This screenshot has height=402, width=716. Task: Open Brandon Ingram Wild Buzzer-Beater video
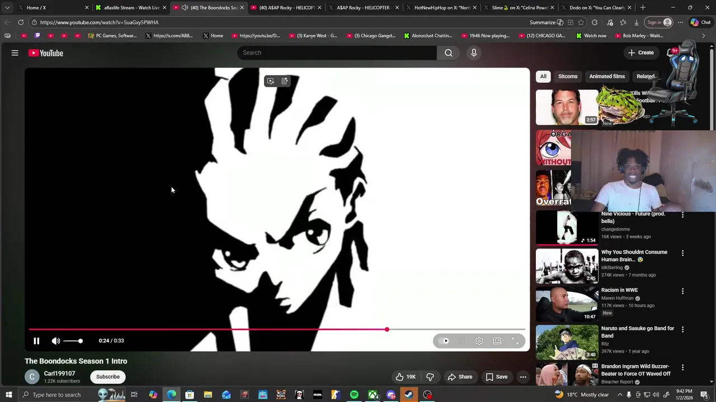click(636, 370)
